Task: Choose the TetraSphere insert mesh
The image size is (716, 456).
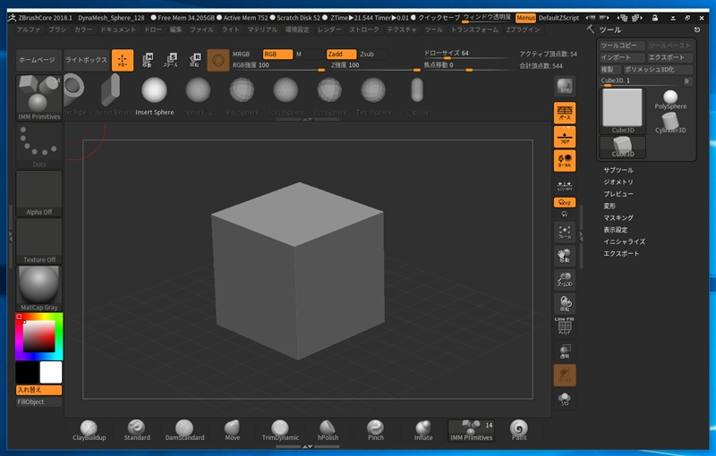Action: click(x=373, y=97)
